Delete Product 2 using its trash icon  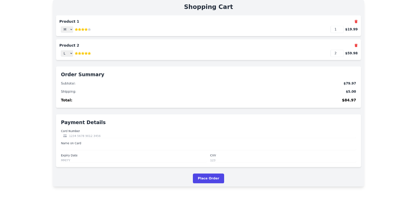(x=356, y=45)
